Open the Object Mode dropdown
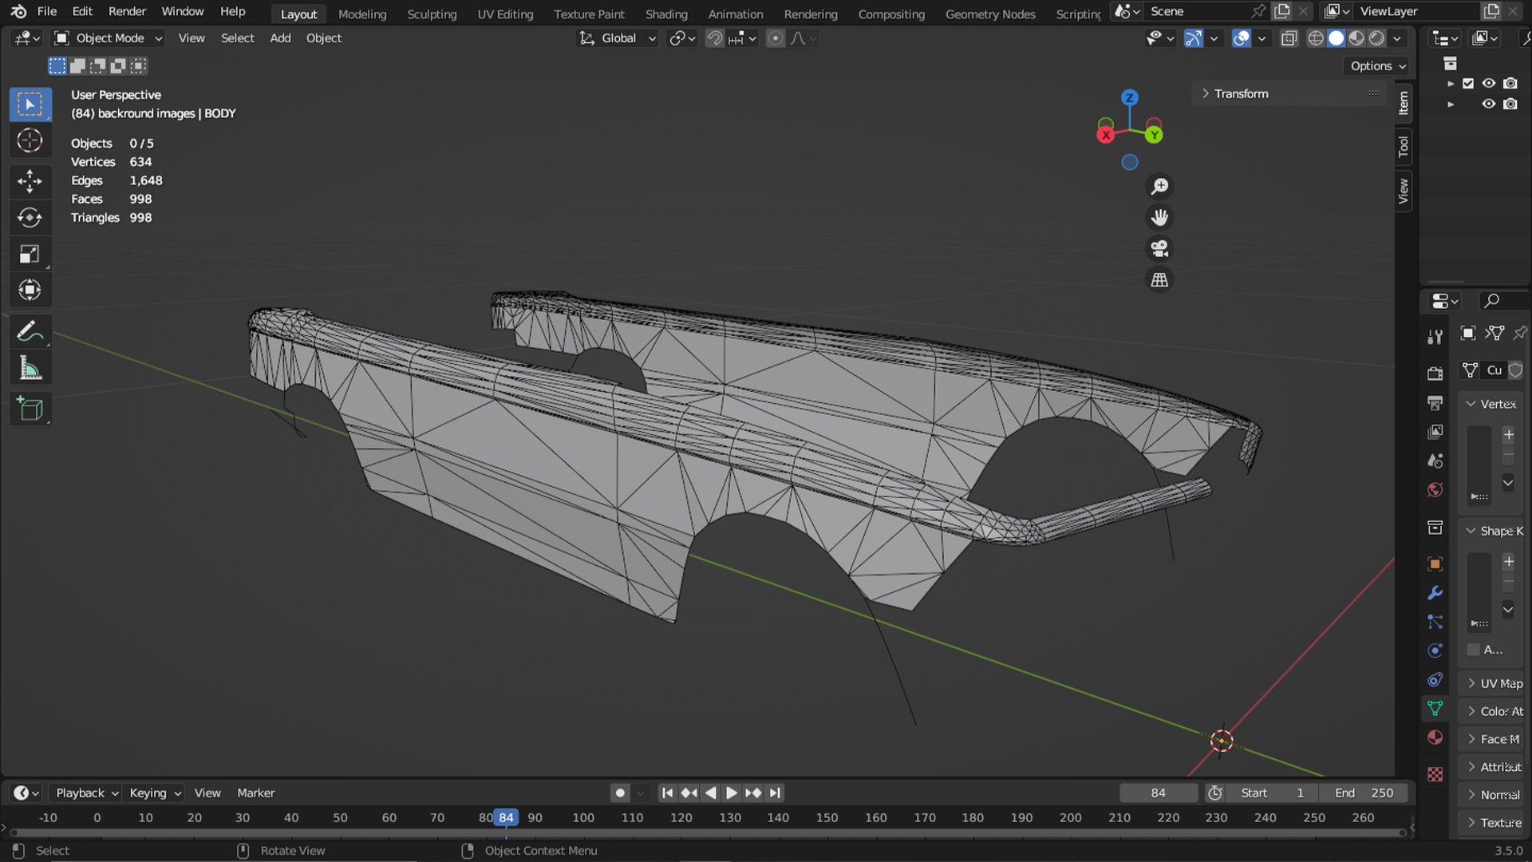 click(109, 38)
